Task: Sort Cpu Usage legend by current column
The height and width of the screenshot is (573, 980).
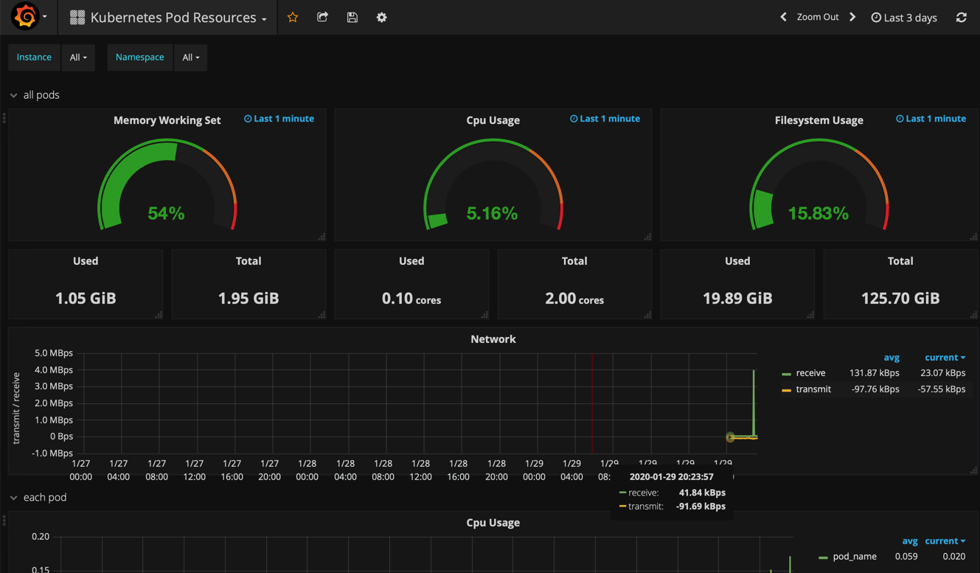Action: (945, 541)
